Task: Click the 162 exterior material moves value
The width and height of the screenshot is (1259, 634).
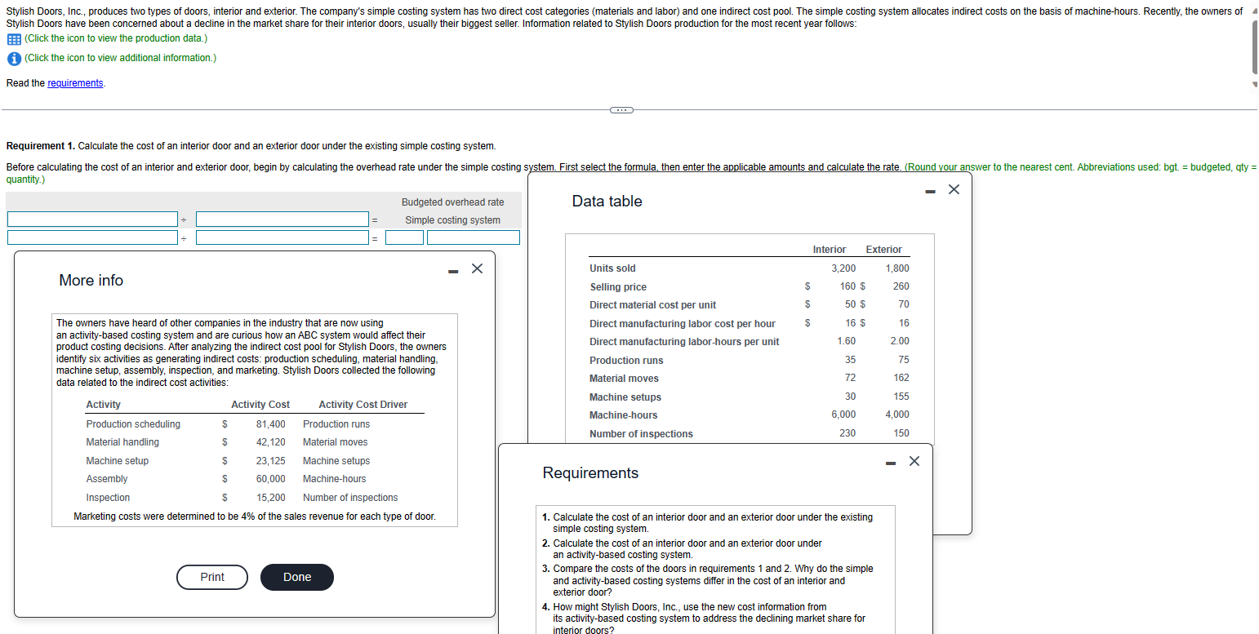Action: [901, 378]
